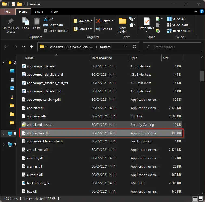The height and width of the screenshot is (202, 205).
Task: Open the Delete options arrow
Action: [x=112, y=21]
